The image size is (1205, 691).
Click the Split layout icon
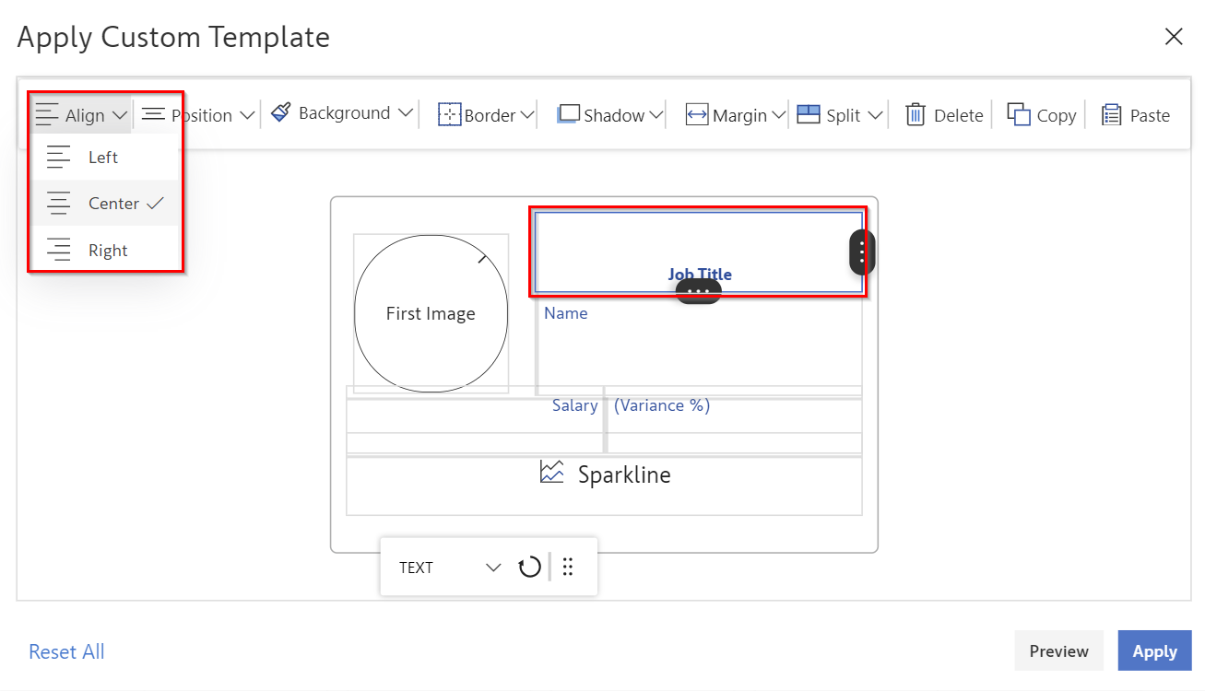click(x=809, y=114)
